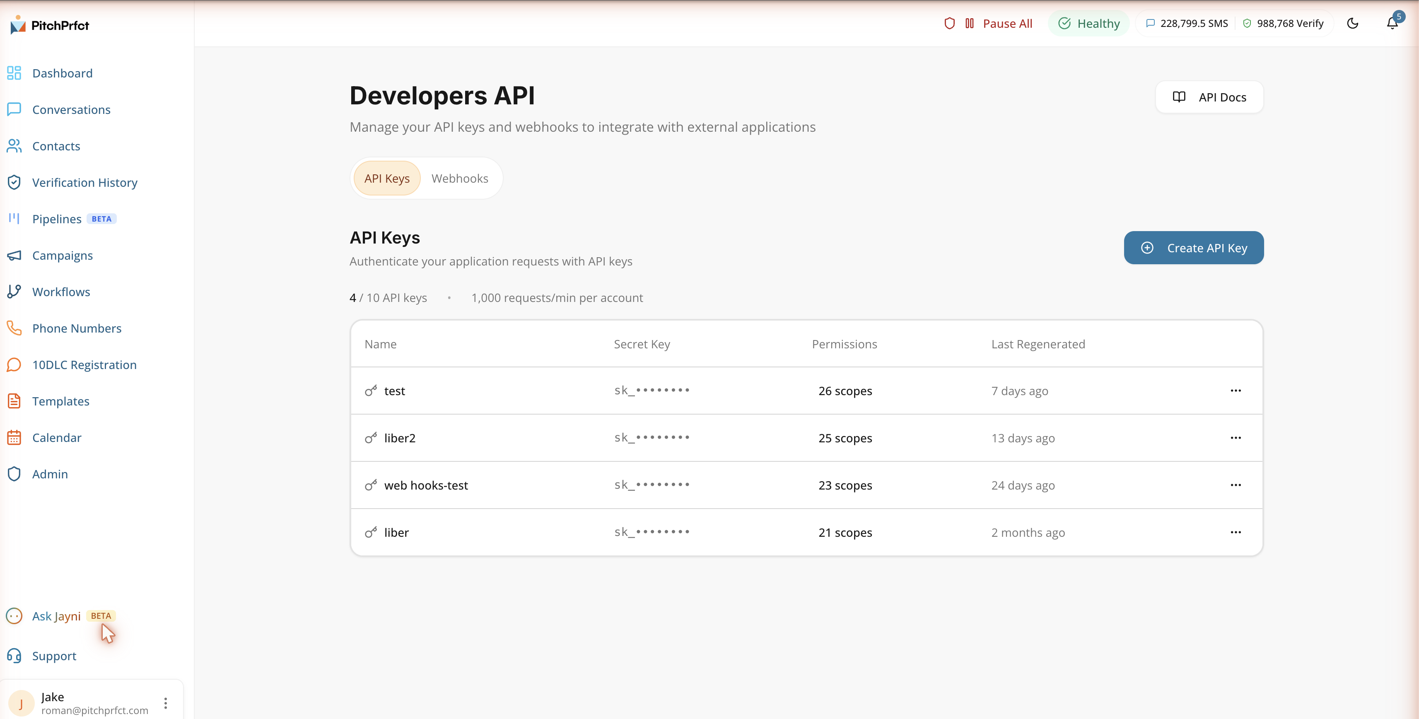Click the red shield icon in header
The height and width of the screenshot is (719, 1419).
(949, 23)
